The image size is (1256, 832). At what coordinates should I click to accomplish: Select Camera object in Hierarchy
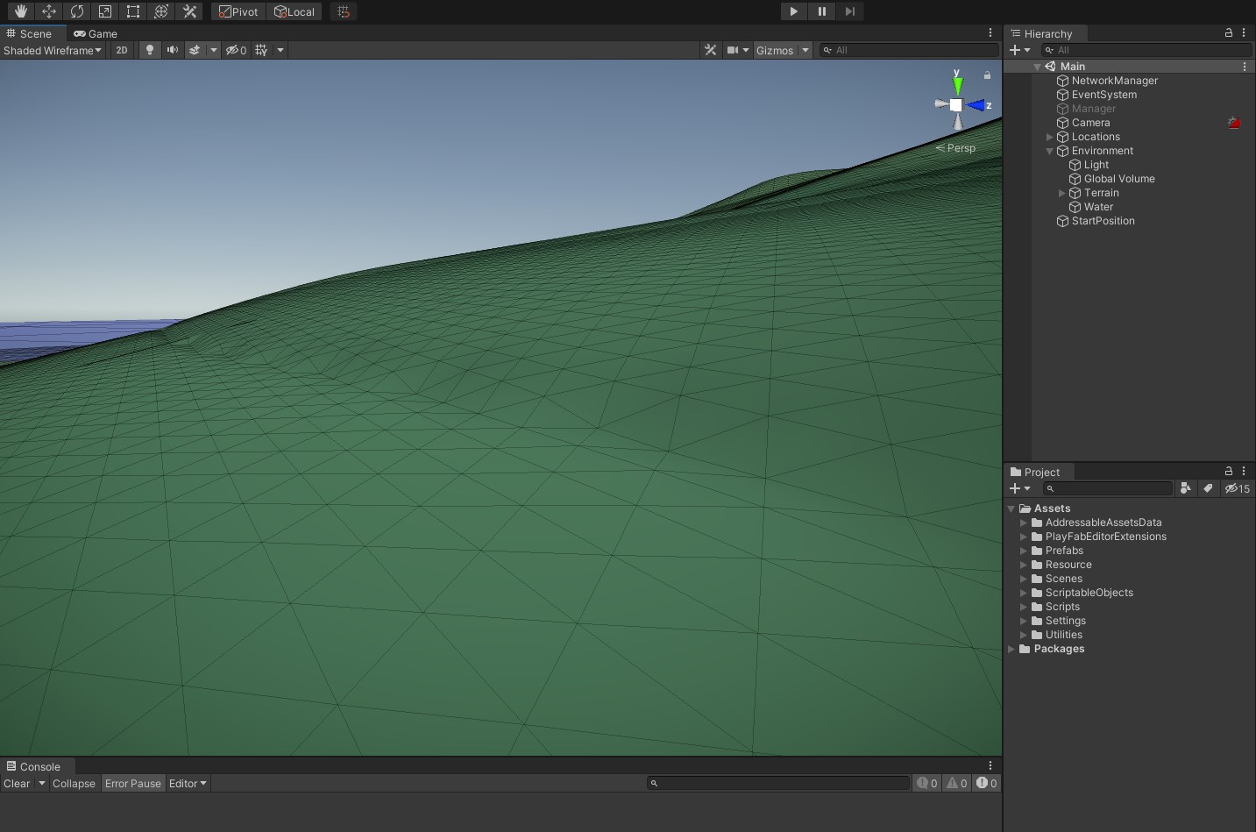pyautogui.click(x=1090, y=123)
